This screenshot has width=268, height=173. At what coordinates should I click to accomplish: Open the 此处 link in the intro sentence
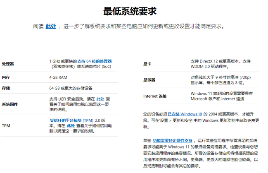(51, 26)
